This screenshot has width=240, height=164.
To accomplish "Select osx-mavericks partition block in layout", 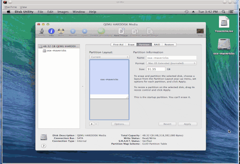I will pos(109,79).
